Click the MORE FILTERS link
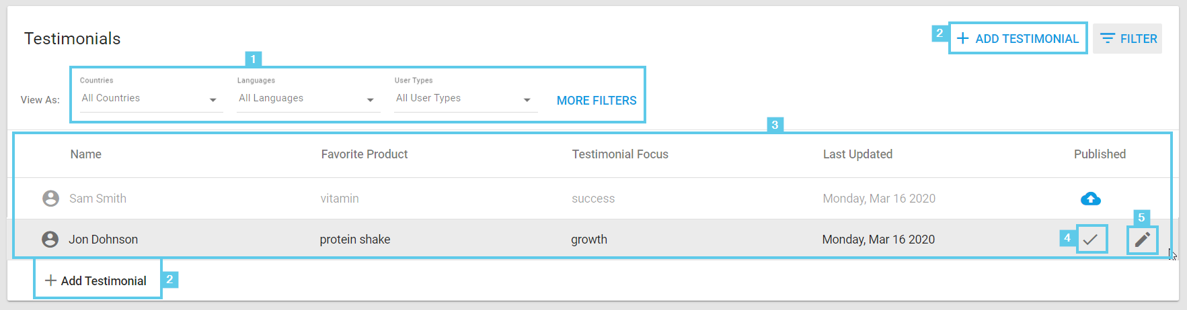Viewport: 1187px width, 310px height. [597, 101]
